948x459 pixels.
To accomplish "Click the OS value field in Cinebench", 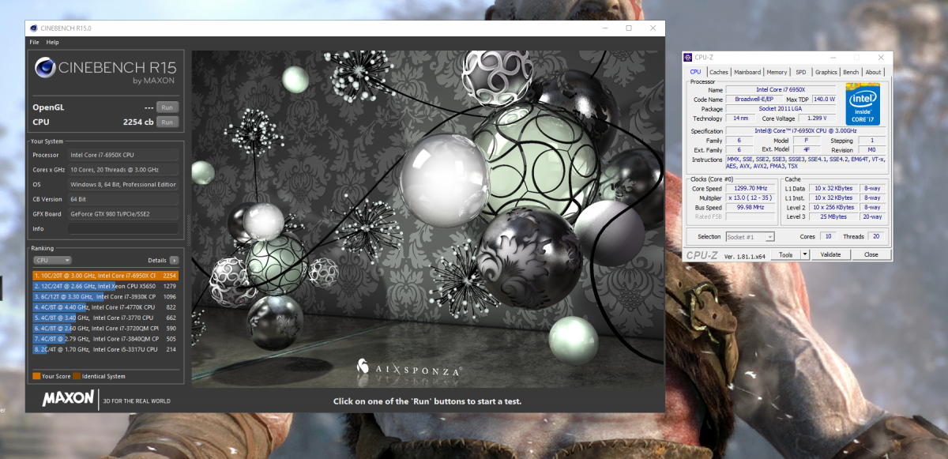I will [x=123, y=185].
